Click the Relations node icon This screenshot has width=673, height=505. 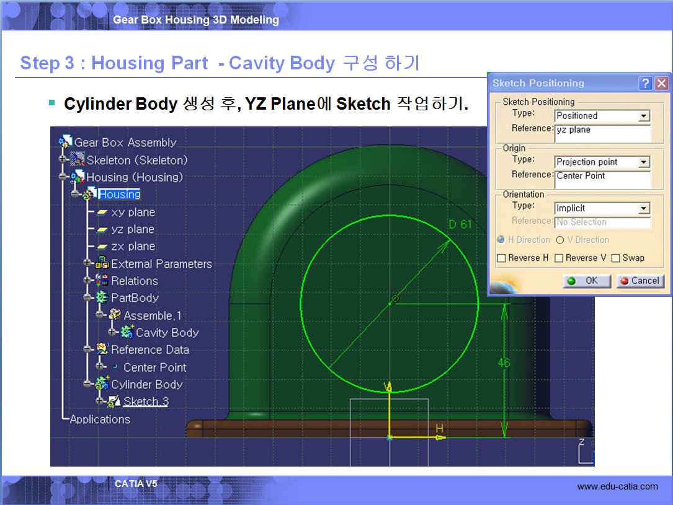(102, 281)
